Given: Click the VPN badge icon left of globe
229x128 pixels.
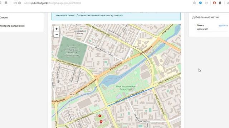Looking at the screenshot, I should [15, 3].
